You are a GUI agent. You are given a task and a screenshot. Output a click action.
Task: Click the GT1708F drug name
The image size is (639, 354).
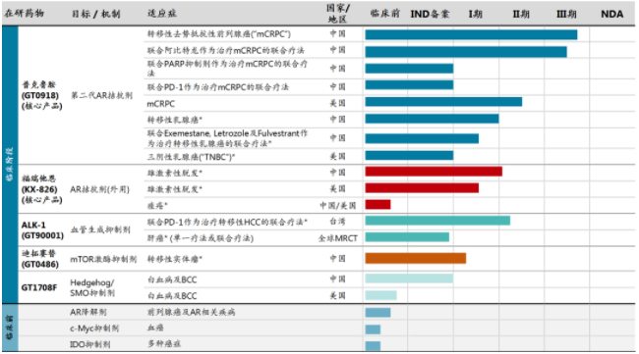39,287
